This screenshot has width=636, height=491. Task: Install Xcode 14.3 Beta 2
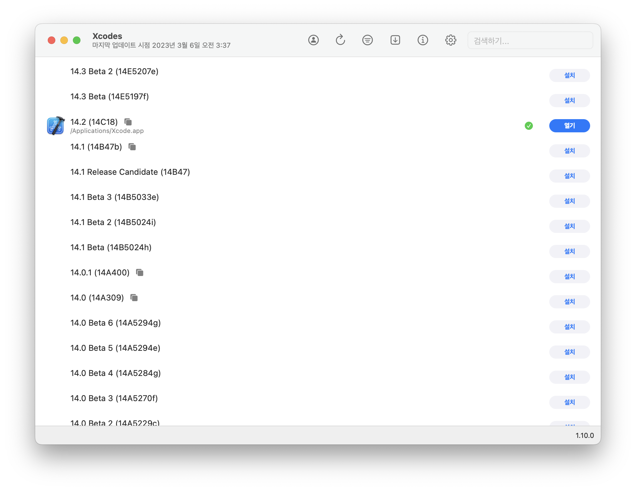tap(569, 75)
